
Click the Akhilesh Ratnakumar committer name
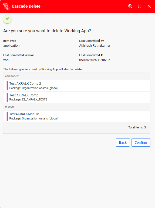95,46
